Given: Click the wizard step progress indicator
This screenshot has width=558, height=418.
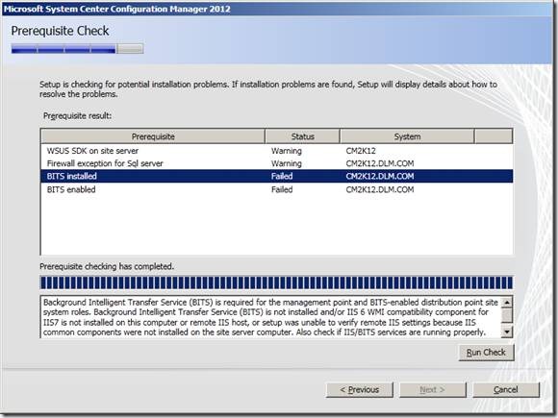Looking at the screenshot, I should tap(77, 49).
